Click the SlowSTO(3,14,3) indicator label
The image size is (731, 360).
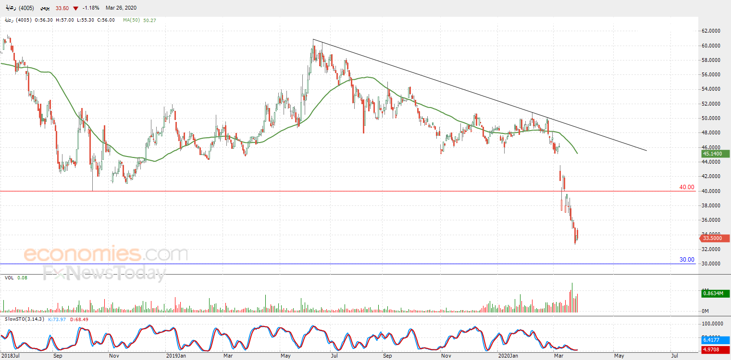click(24, 319)
